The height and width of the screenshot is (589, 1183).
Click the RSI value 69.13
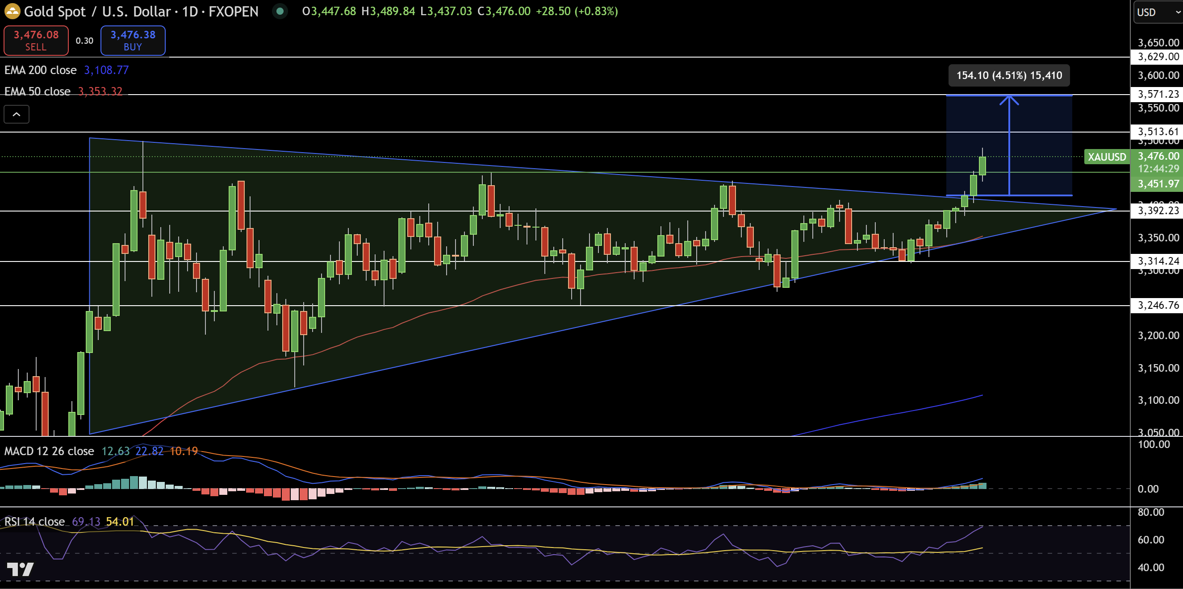coord(86,522)
